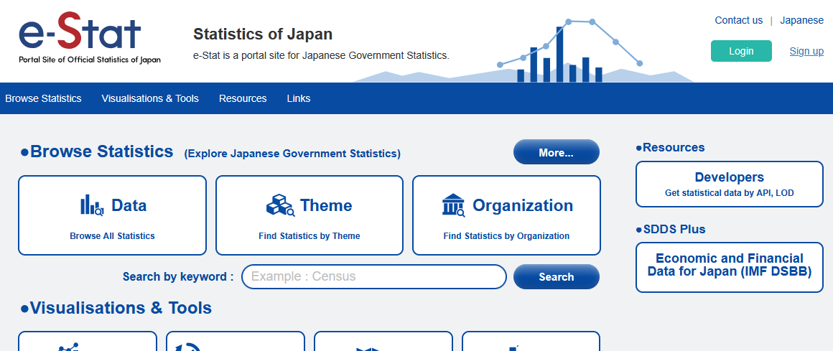Open Economic and Financial Data for Japan
Viewport: 833px width, 351px height.
pos(729,266)
